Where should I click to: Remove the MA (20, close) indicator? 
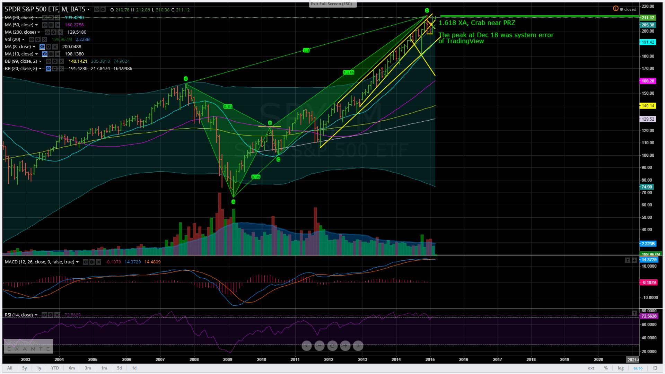[x=58, y=17]
